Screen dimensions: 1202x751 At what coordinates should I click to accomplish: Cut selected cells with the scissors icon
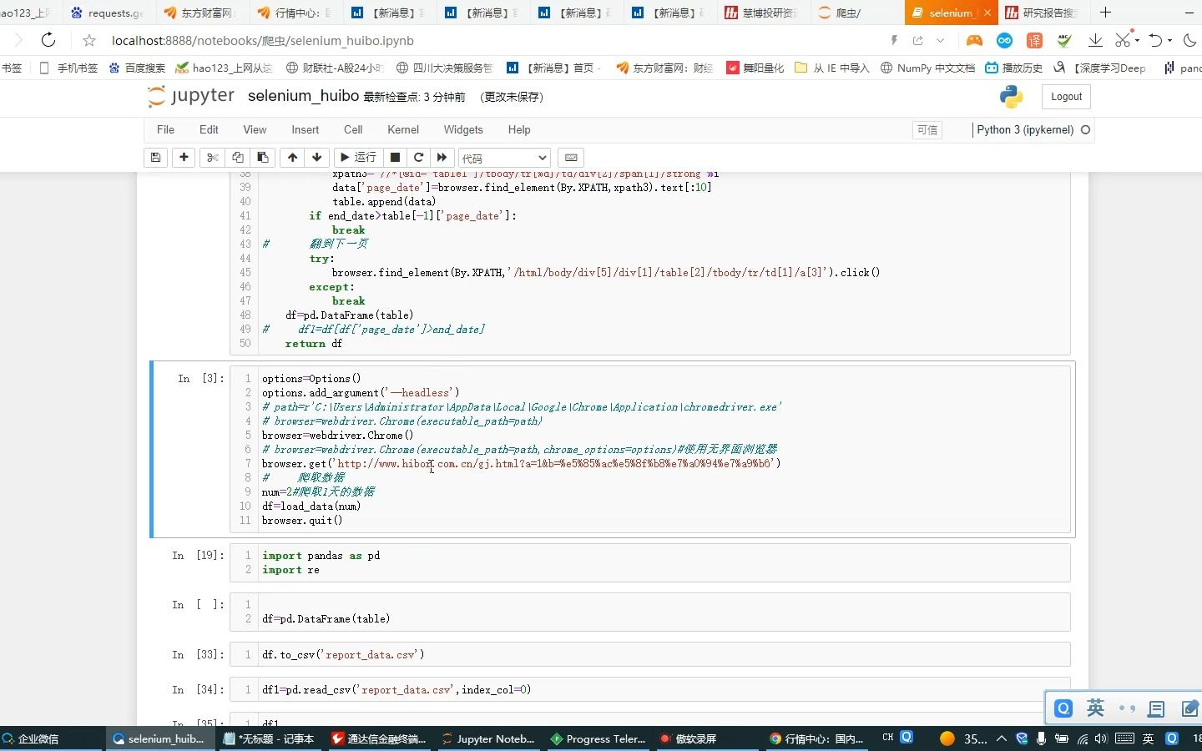click(x=212, y=158)
